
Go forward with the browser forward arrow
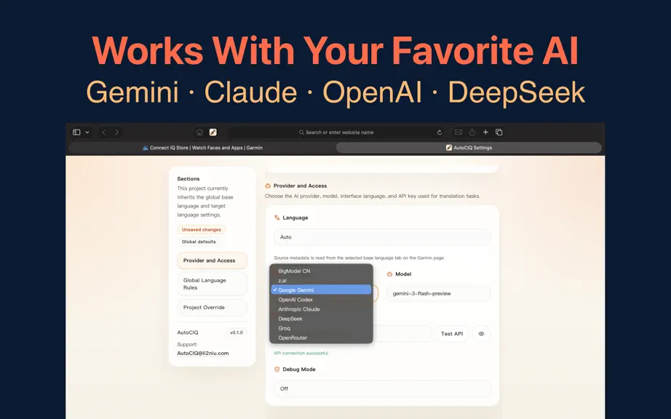[x=117, y=132]
